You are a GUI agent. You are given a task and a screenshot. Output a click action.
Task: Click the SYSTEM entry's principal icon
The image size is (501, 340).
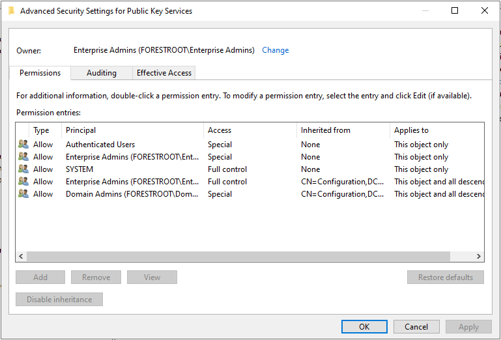23,169
